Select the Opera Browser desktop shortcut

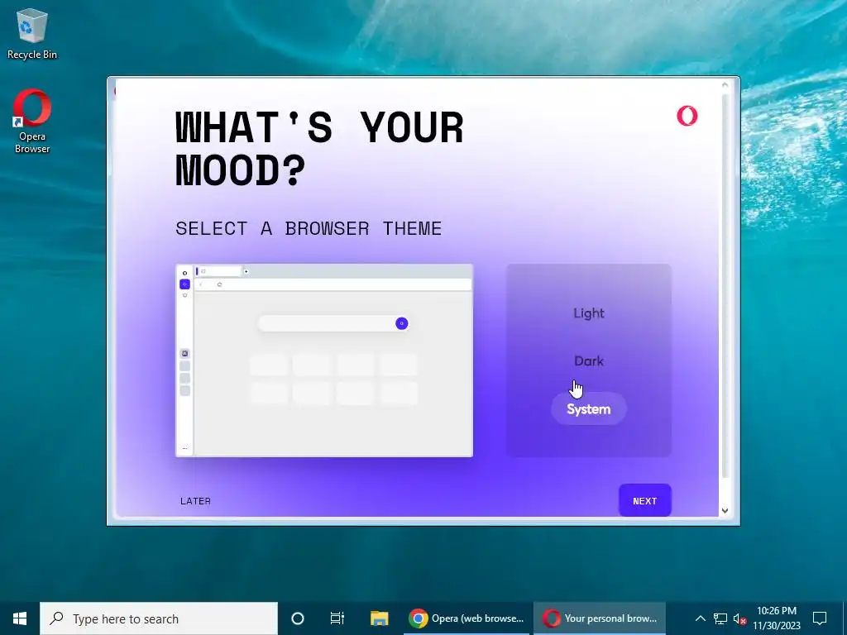(32, 122)
